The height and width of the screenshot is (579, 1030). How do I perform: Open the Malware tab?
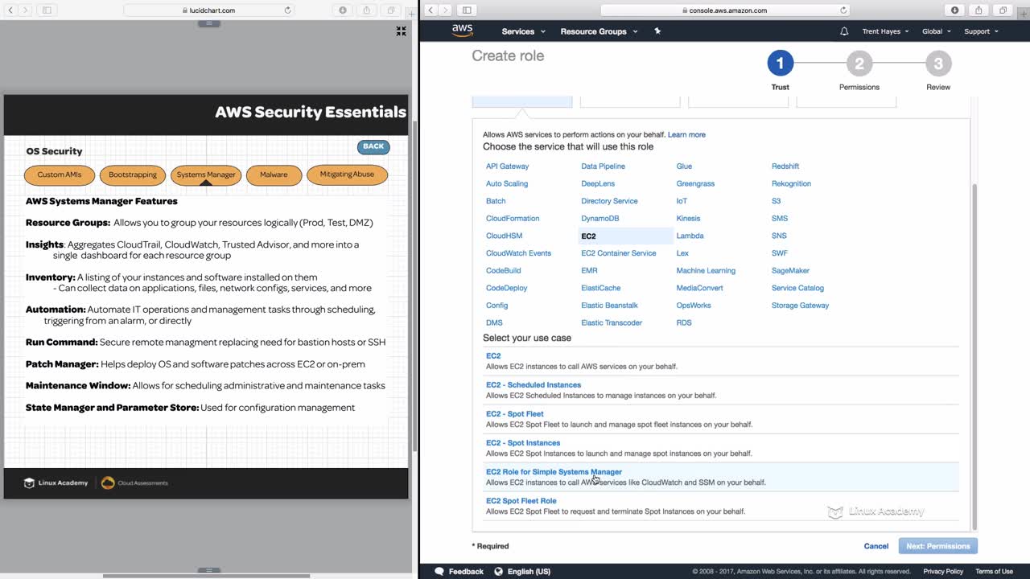coord(274,175)
